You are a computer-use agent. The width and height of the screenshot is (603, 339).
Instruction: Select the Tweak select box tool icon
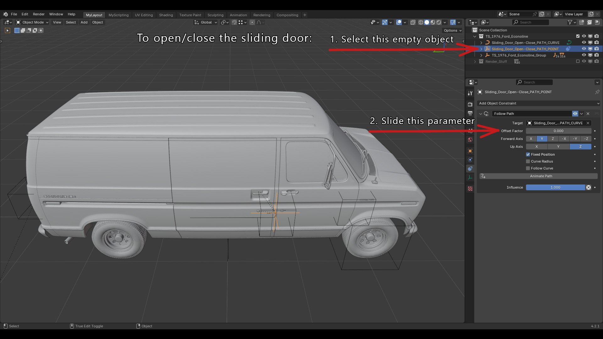[x=8, y=30]
